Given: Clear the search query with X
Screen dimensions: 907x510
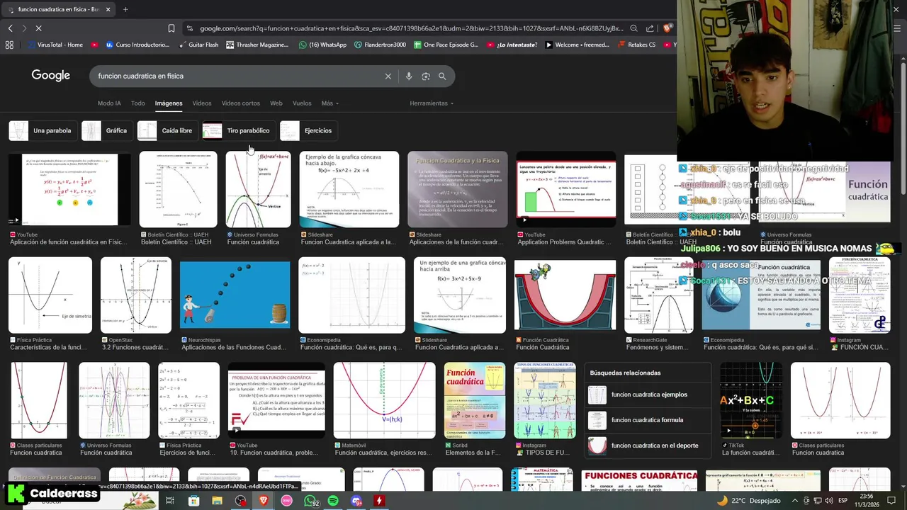Looking at the screenshot, I should coord(388,76).
